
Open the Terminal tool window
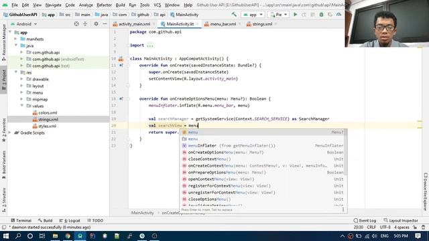click(21, 220)
